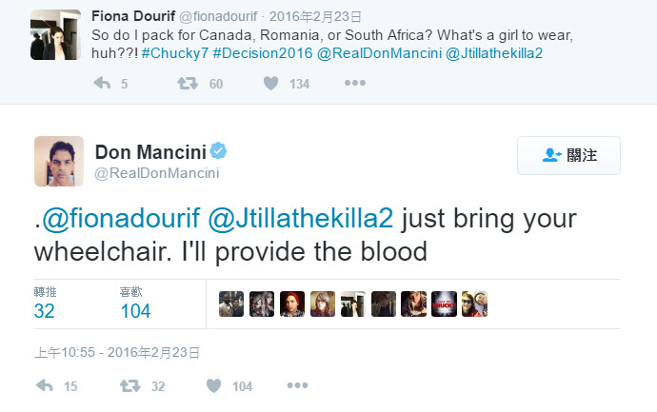
Task: Open Don Mancini's profile picture
Action: 59,161
